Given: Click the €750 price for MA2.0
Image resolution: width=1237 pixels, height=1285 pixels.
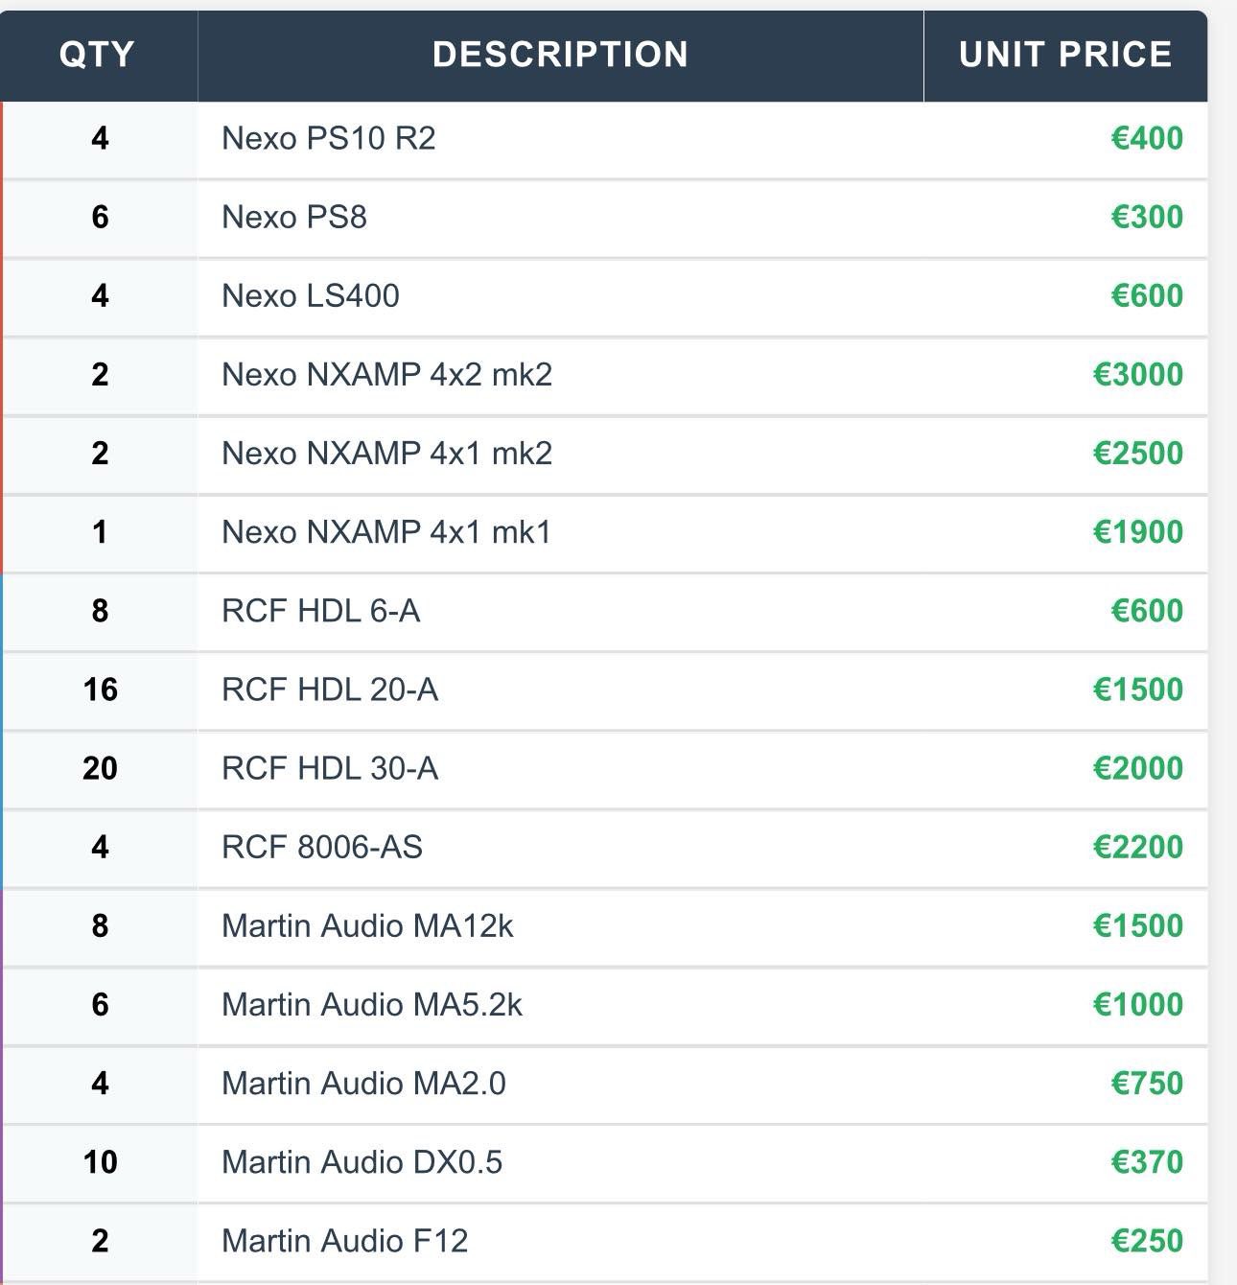Looking at the screenshot, I should 1147,1083.
